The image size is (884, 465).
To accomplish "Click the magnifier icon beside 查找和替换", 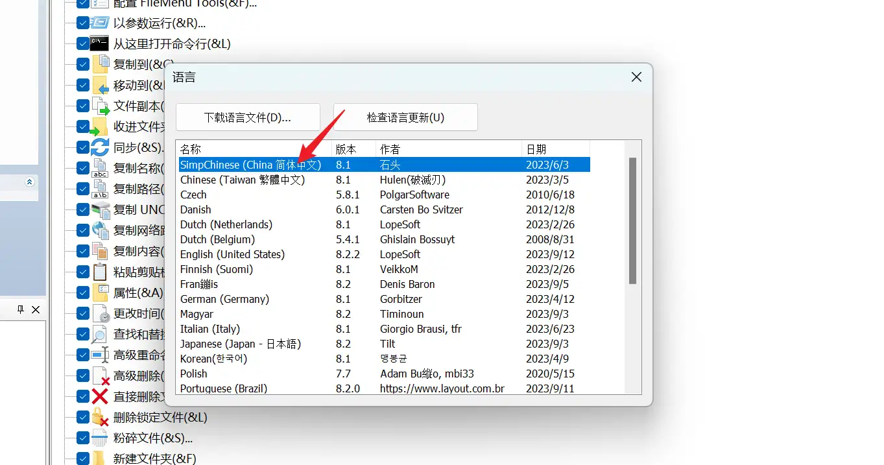I will [99, 334].
